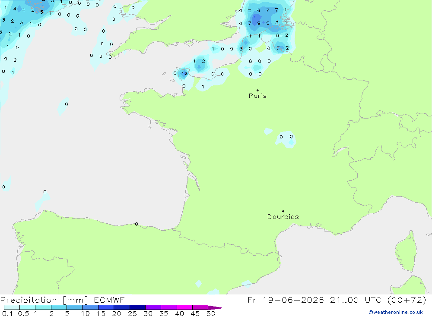Click the '20' legend scale label
This screenshot has height=316, width=432.
pos(117,313)
